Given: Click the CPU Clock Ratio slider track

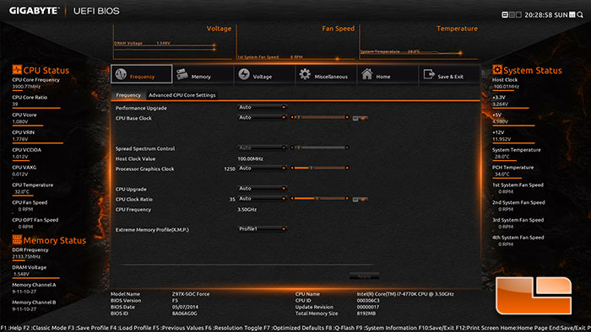Looking at the screenshot, I should [320, 199].
